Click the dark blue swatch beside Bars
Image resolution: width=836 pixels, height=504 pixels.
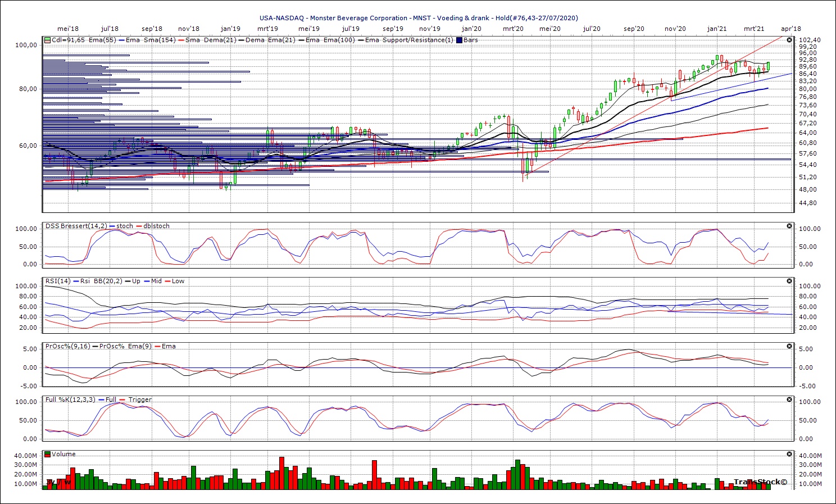click(459, 40)
